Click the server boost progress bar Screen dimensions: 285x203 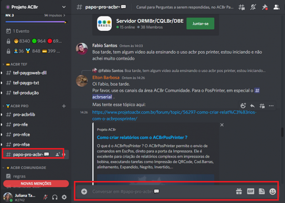click(36, 22)
